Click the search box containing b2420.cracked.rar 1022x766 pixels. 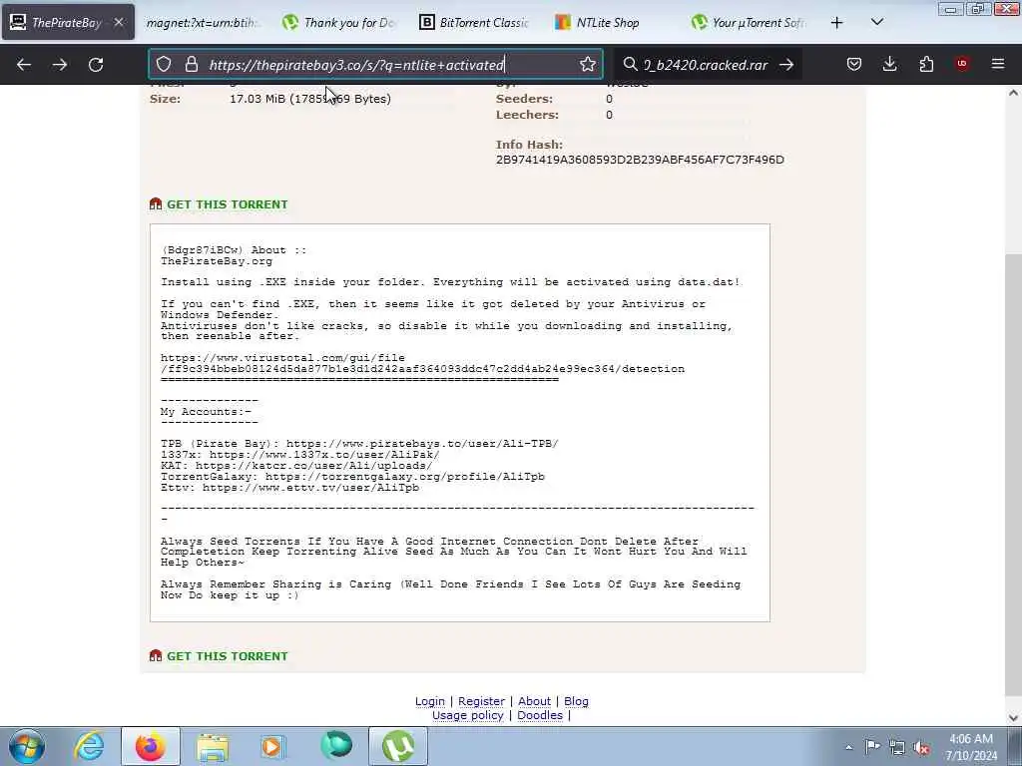[x=706, y=65]
